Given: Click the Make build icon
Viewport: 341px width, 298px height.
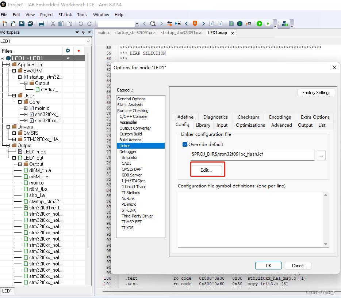Looking at the screenshot, I should pyautogui.click(x=240, y=23).
